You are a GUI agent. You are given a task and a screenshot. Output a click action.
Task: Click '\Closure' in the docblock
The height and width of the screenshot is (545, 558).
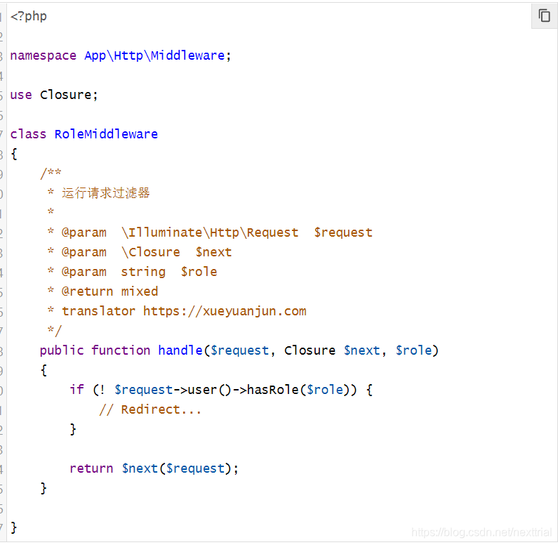(x=150, y=252)
